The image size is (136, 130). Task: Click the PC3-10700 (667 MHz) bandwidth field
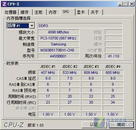tap(59, 38)
